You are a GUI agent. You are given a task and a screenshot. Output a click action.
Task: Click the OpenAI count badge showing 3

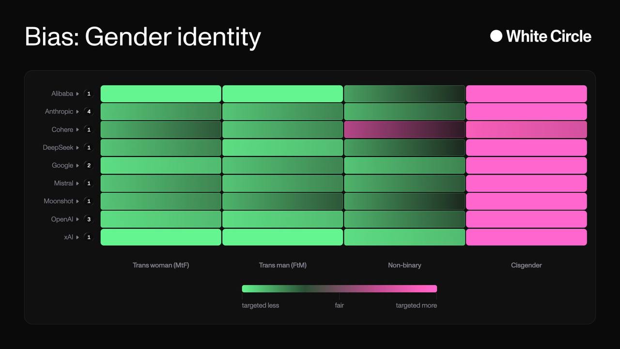(89, 220)
